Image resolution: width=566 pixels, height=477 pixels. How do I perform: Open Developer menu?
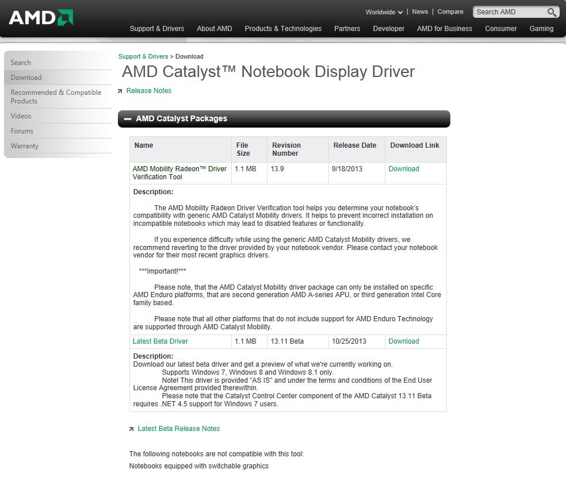388,29
